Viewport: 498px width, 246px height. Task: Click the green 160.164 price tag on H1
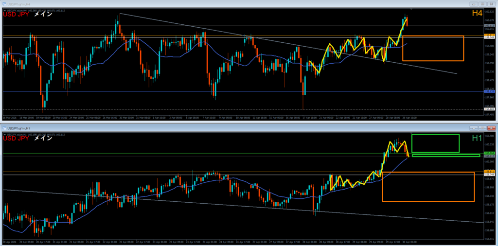coord(489,153)
